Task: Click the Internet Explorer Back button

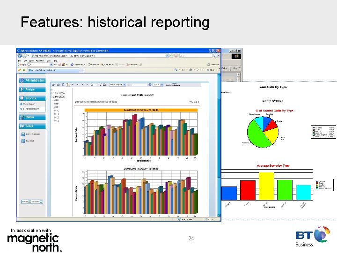Action: coord(20,56)
